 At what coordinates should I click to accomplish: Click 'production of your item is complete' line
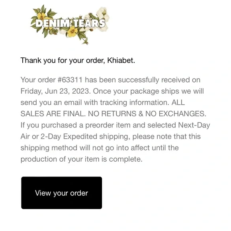tap(82, 159)
